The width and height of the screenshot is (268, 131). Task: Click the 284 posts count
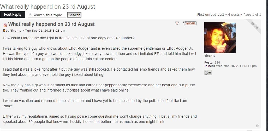217,62
